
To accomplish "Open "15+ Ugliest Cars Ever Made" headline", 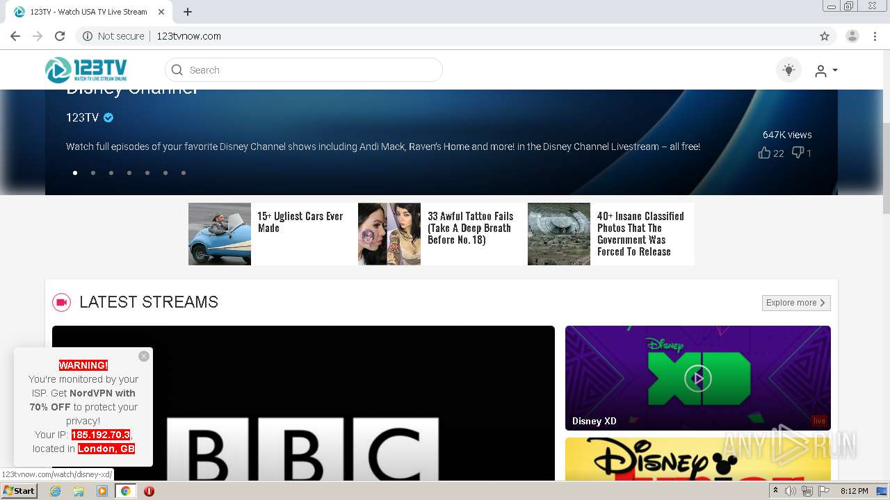I will point(300,222).
